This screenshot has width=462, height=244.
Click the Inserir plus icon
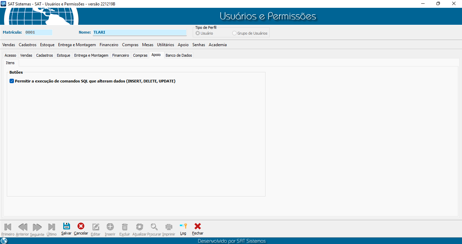click(110, 227)
